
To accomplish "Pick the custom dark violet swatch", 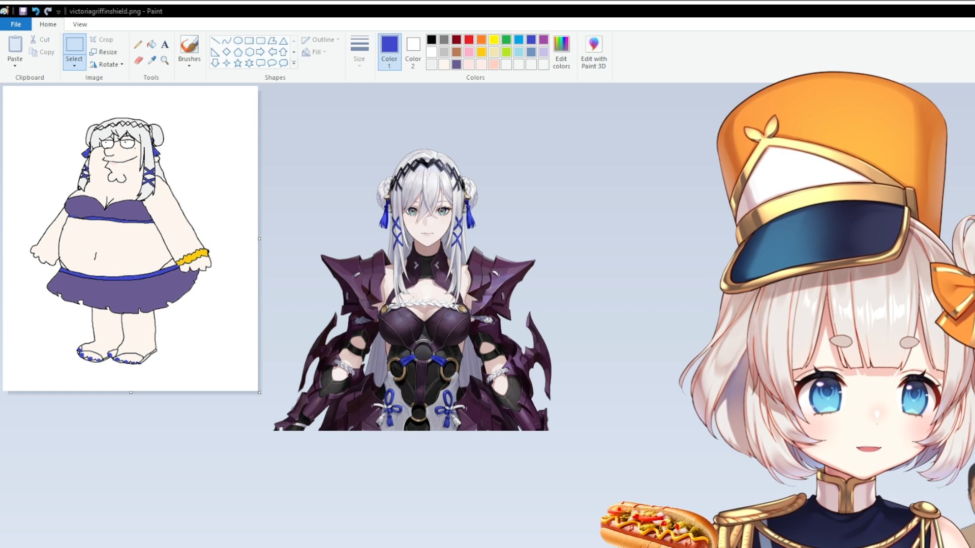I will pyautogui.click(x=456, y=65).
